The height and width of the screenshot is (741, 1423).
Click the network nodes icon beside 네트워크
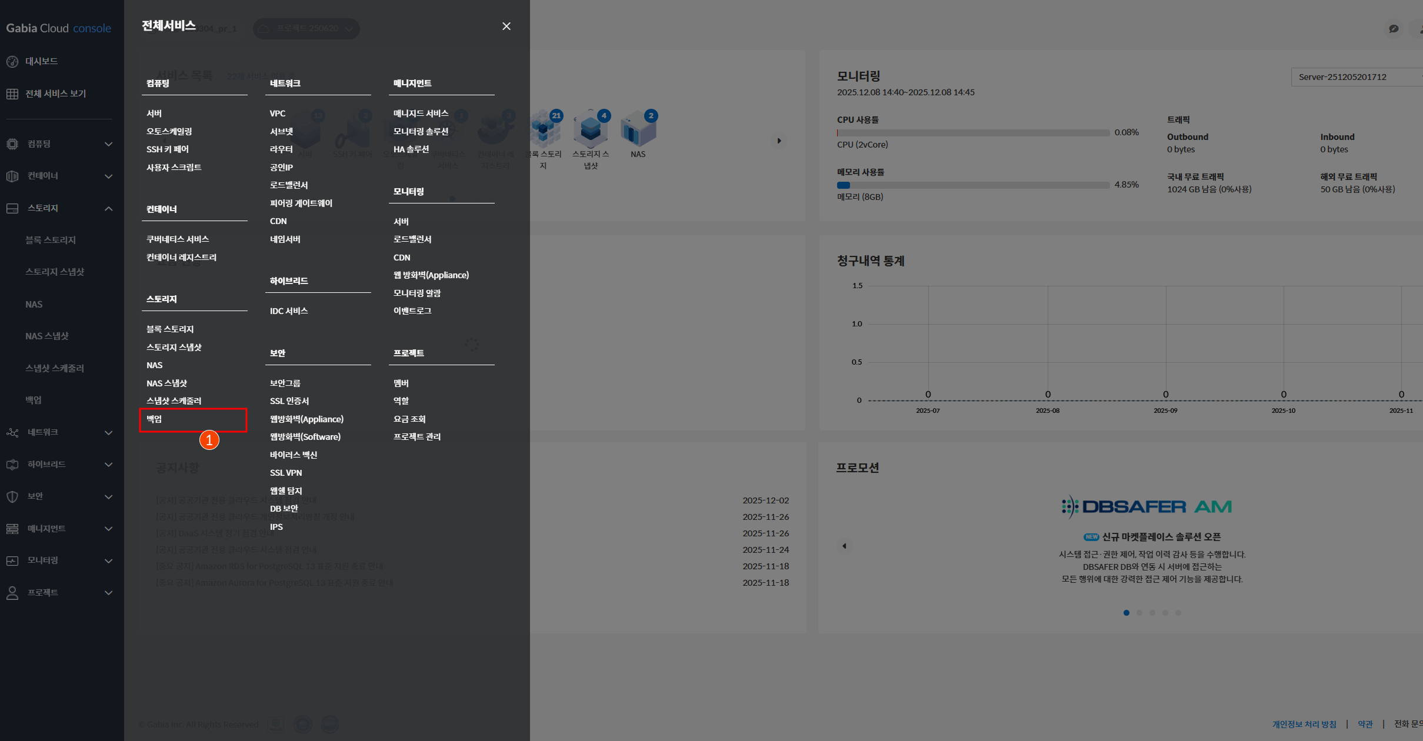[12, 433]
